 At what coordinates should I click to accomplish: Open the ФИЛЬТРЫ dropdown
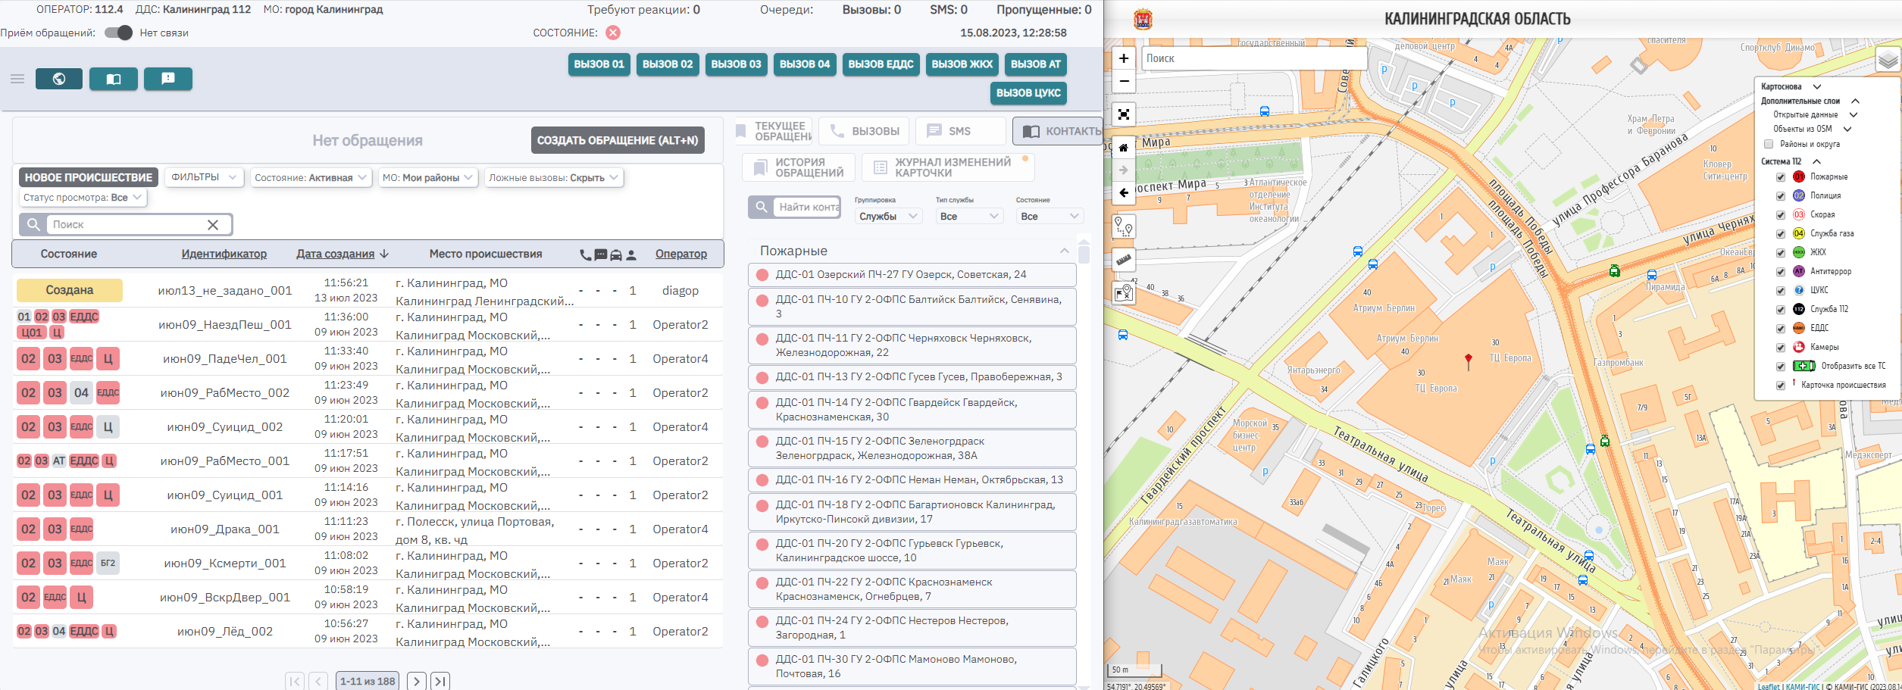[x=204, y=177]
